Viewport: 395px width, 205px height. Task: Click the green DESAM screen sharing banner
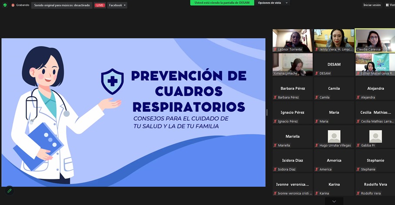pos(222,3)
